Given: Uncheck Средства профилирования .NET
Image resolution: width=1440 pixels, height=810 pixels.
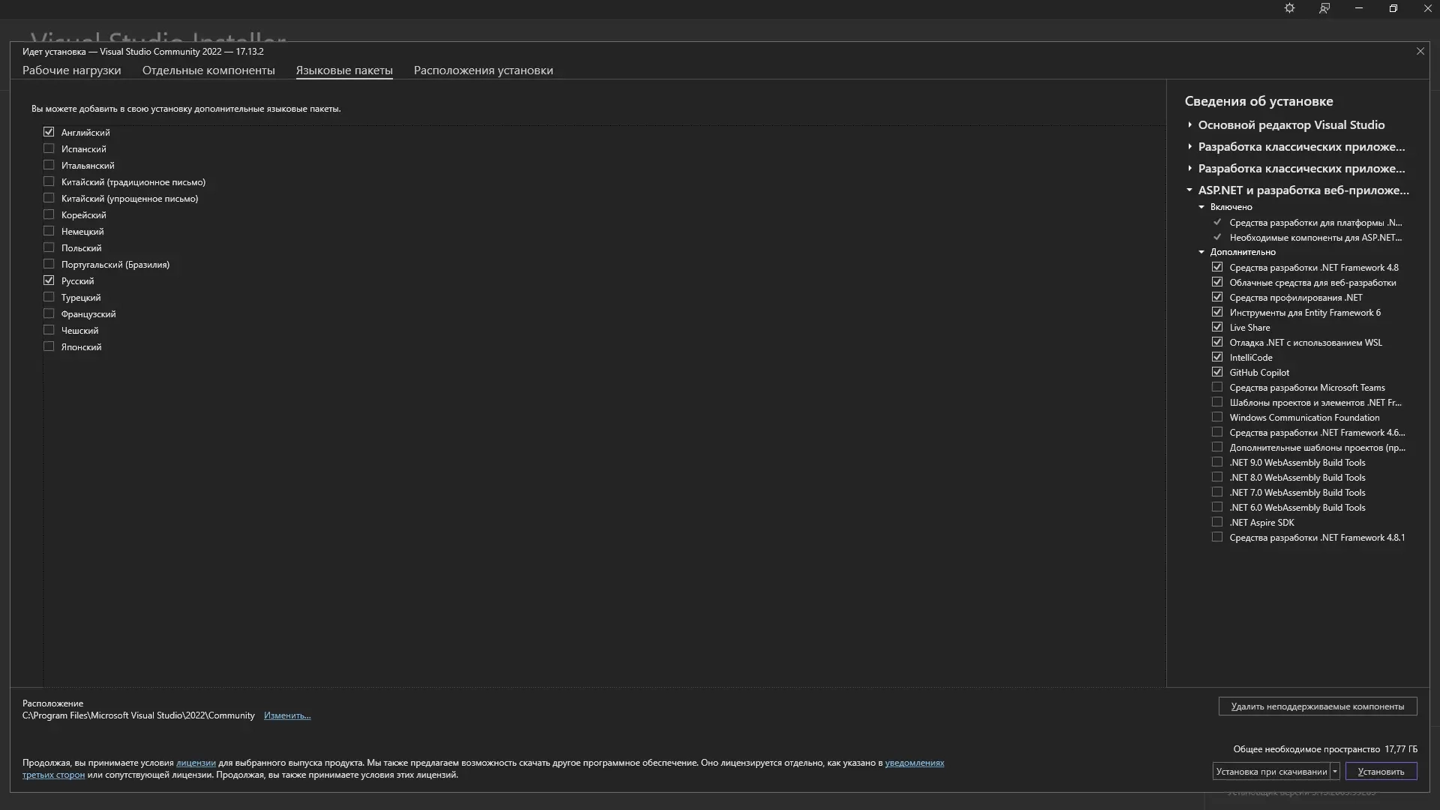Looking at the screenshot, I should click(1217, 297).
